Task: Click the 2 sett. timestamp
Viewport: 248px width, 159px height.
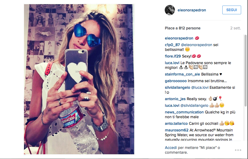Action: tap(236, 28)
